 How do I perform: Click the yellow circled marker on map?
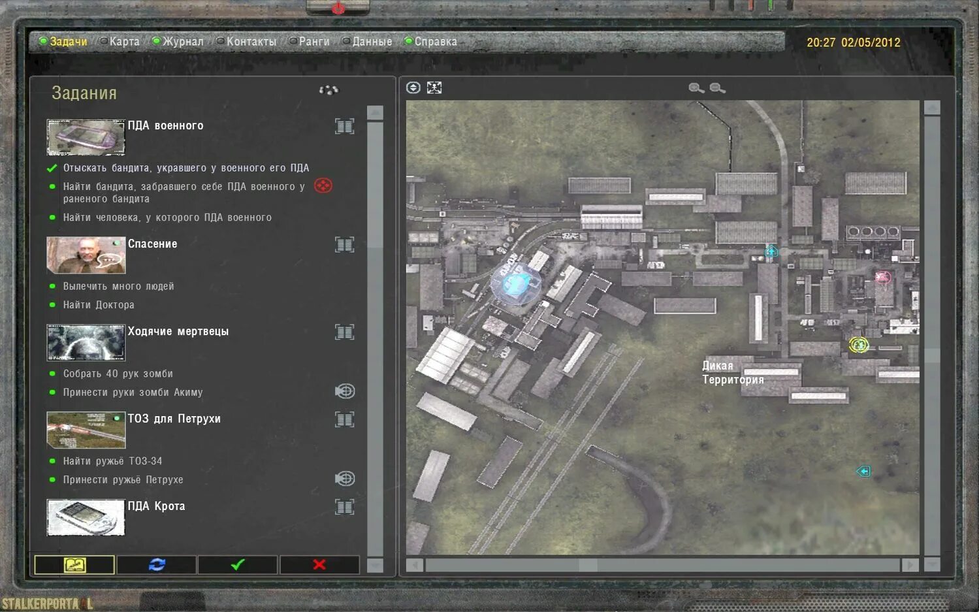click(x=859, y=344)
